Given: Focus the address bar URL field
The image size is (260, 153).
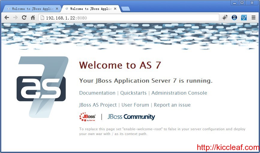Looking at the screenshot, I should pos(129,18).
